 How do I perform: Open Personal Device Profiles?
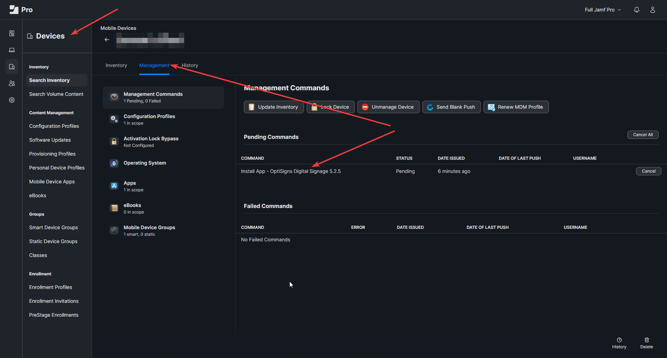(x=57, y=168)
